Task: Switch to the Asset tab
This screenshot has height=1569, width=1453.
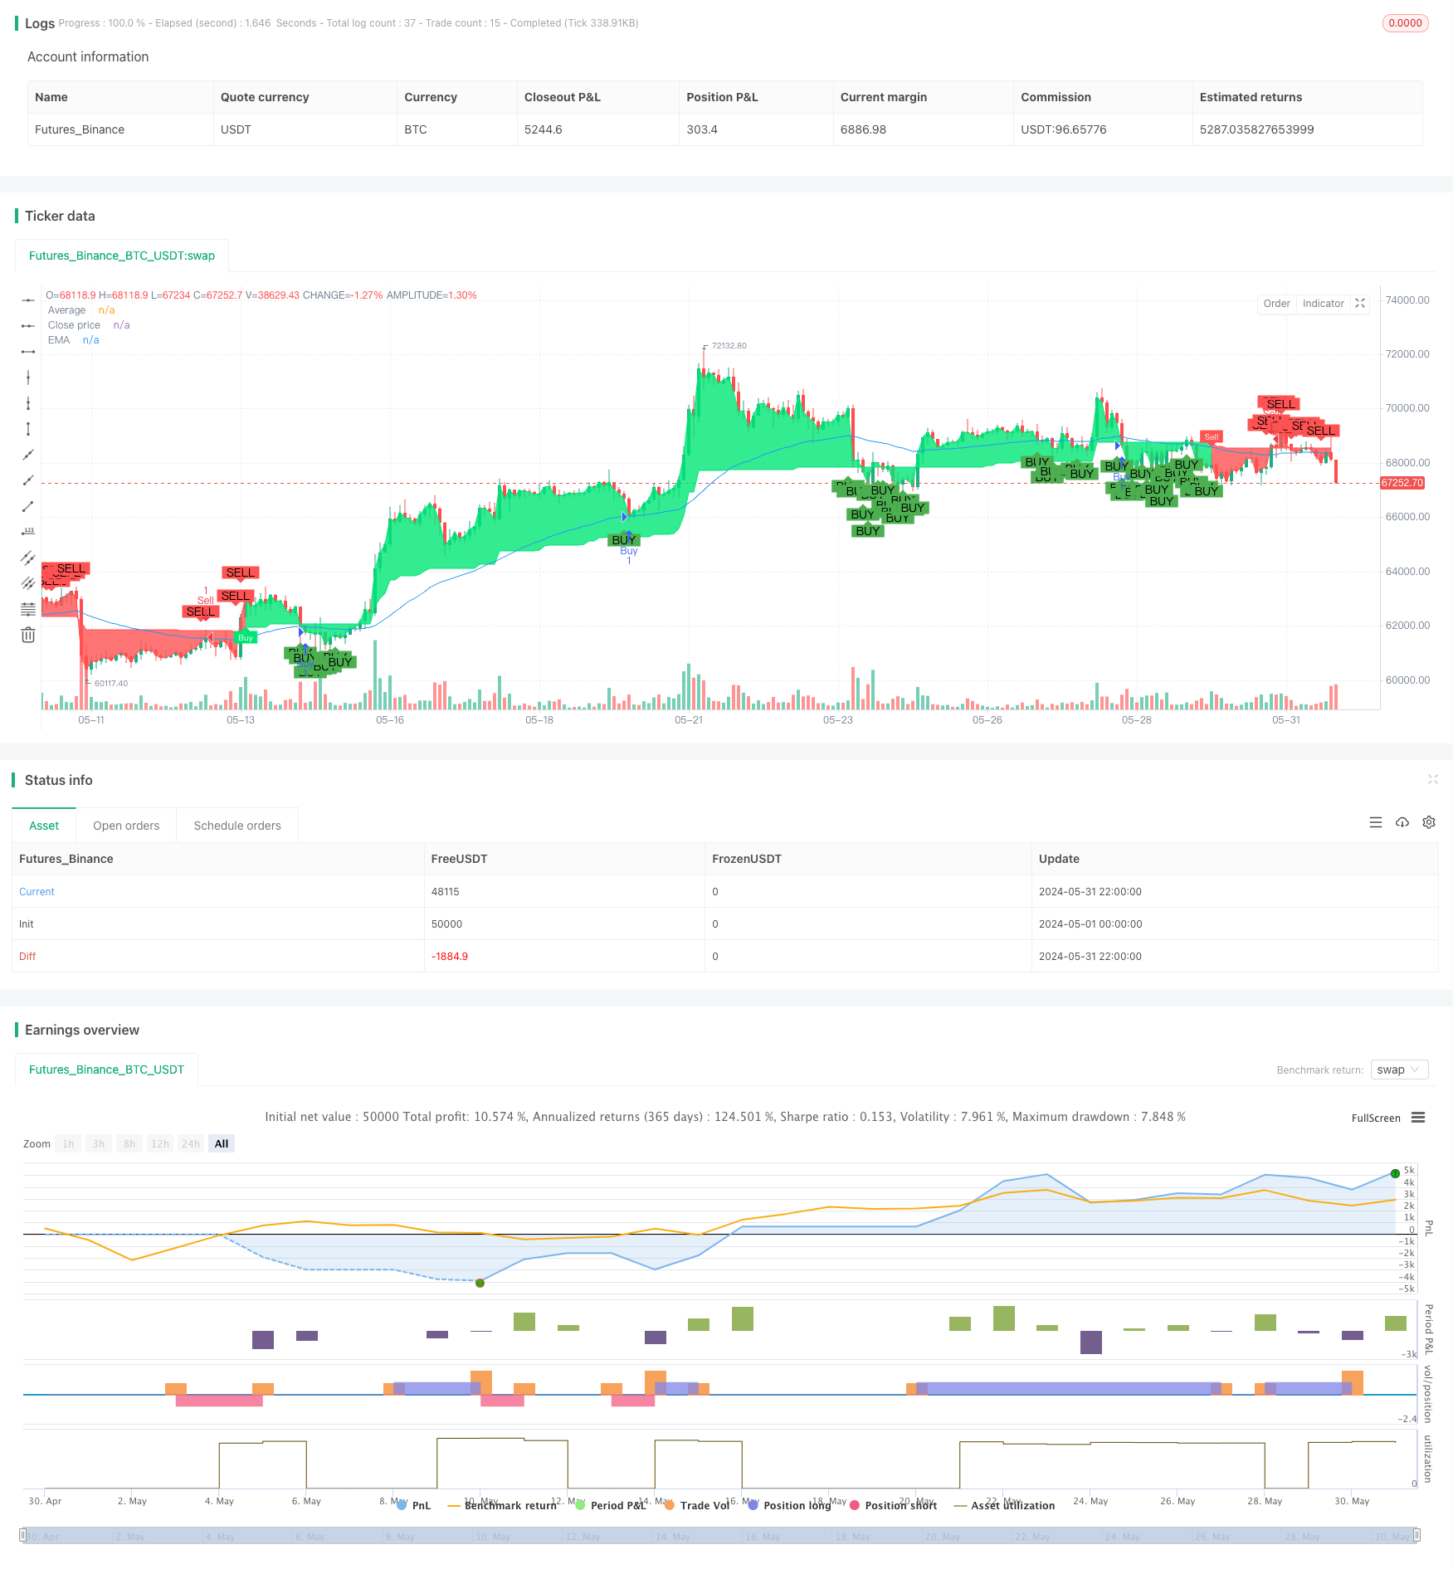Action: 44,826
